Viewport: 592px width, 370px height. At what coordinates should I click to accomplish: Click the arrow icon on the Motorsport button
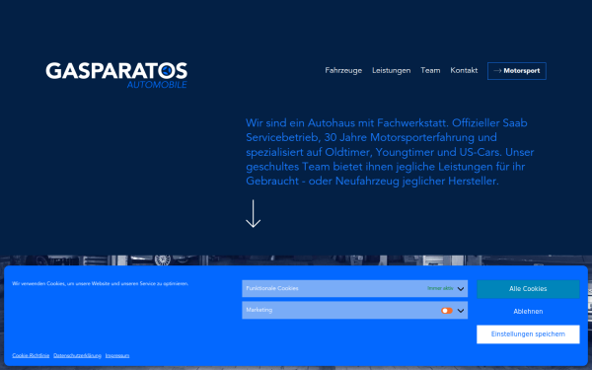click(497, 71)
